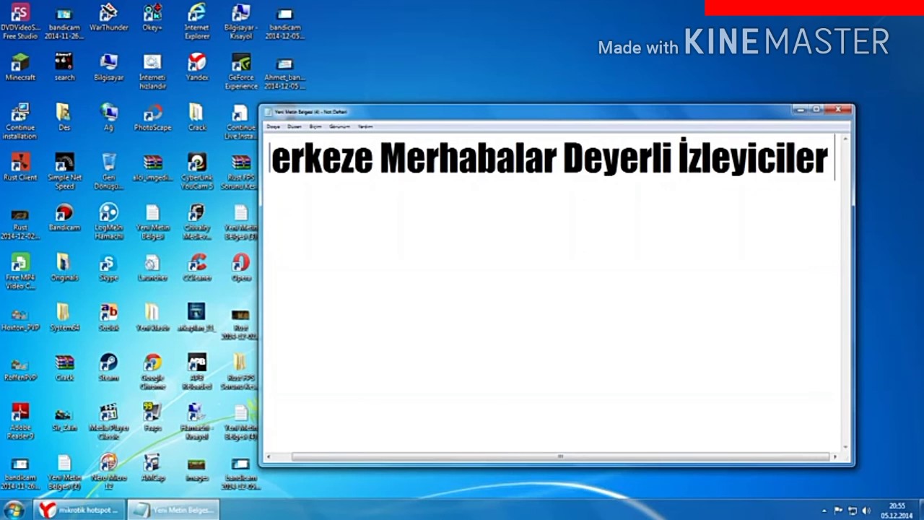Viewport: 924px width, 520px height.
Task: Open Free MP4 Video Converter desktop icon
Action: pyautogui.click(x=20, y=271)
